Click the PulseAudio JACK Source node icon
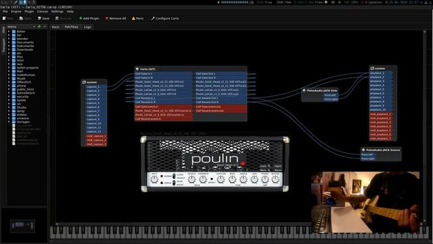 click(x=363, y=150)
